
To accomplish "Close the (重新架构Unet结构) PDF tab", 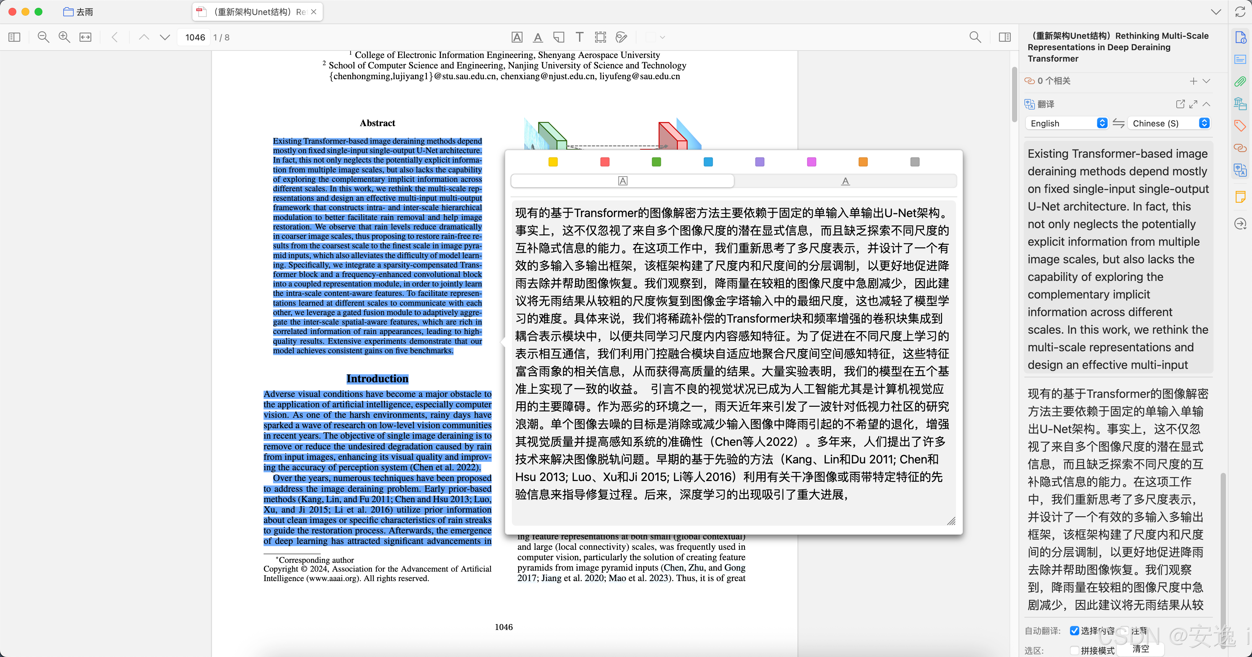I will coord(314,12).
